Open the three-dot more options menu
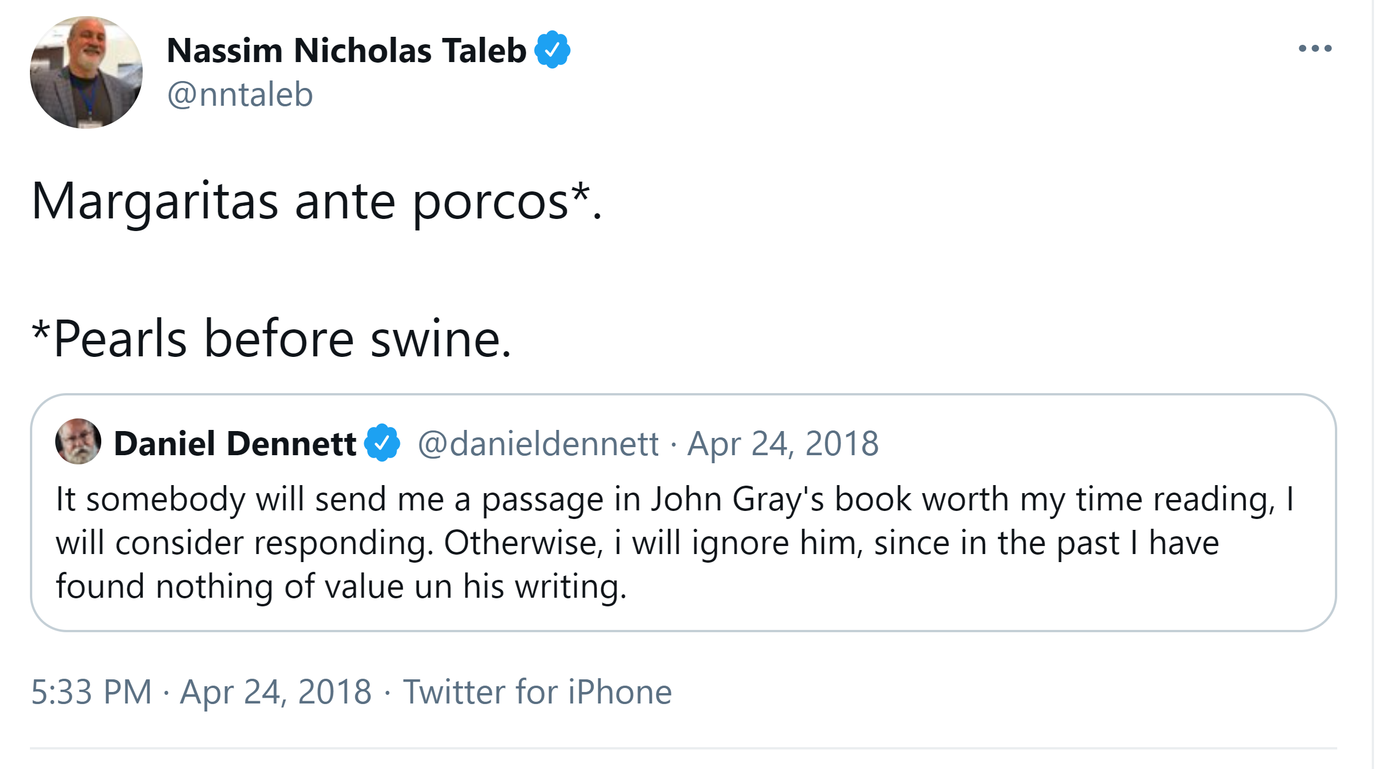The height and width of the screenshot is (769, 1389). point(1315,49)
